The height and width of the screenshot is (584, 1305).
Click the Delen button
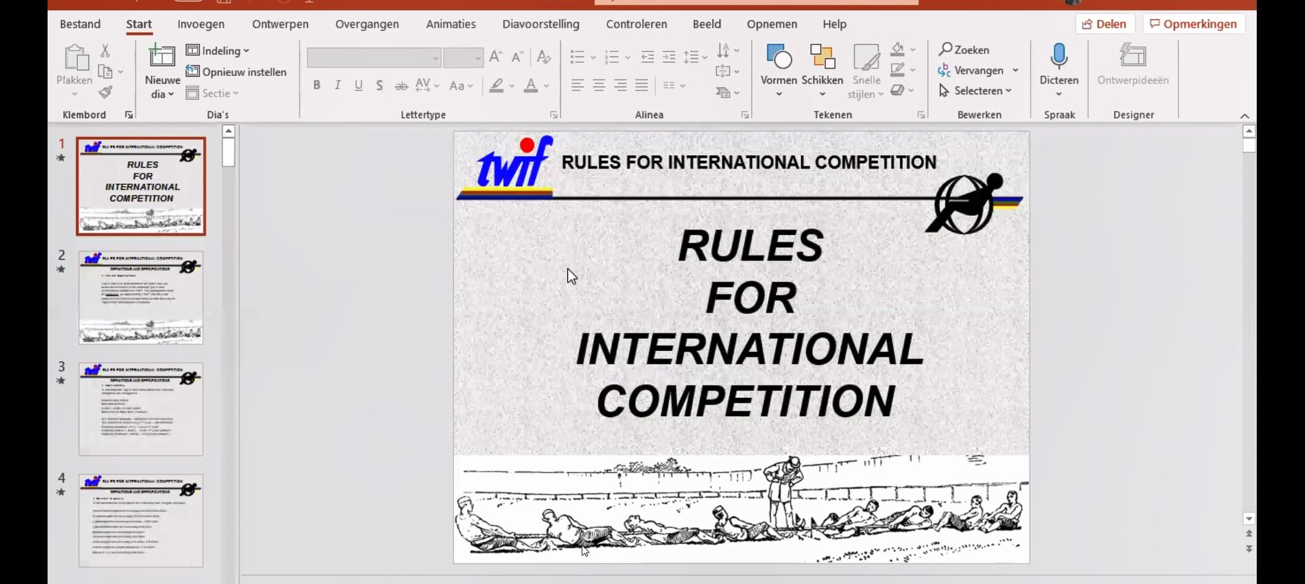tap(1104, 24)
